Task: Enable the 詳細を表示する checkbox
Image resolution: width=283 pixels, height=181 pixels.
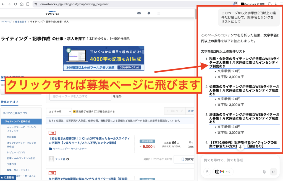Action: click(x=96, y=111)
